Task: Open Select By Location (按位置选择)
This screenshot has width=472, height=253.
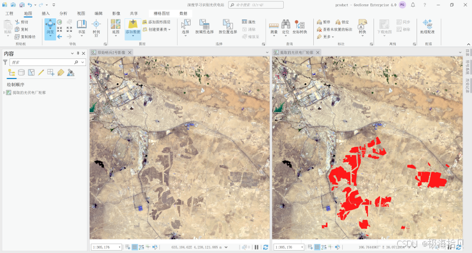Action: pyautogui.click(x=228, y=27)
